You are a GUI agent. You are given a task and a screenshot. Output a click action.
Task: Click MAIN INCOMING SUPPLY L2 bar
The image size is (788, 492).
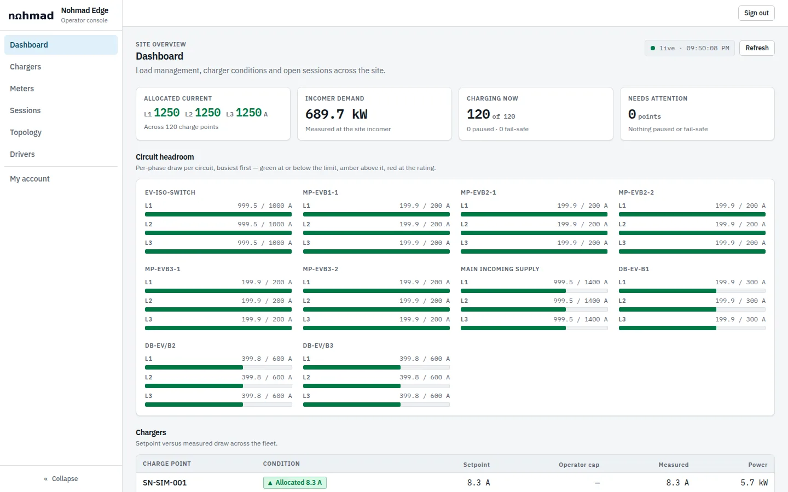coord(534,309)
